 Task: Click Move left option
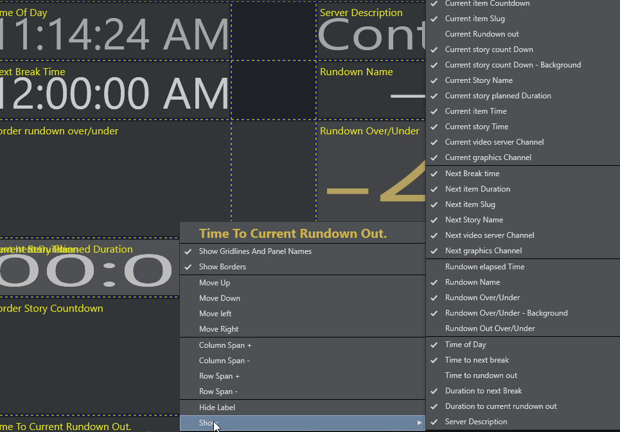[215, 314]
